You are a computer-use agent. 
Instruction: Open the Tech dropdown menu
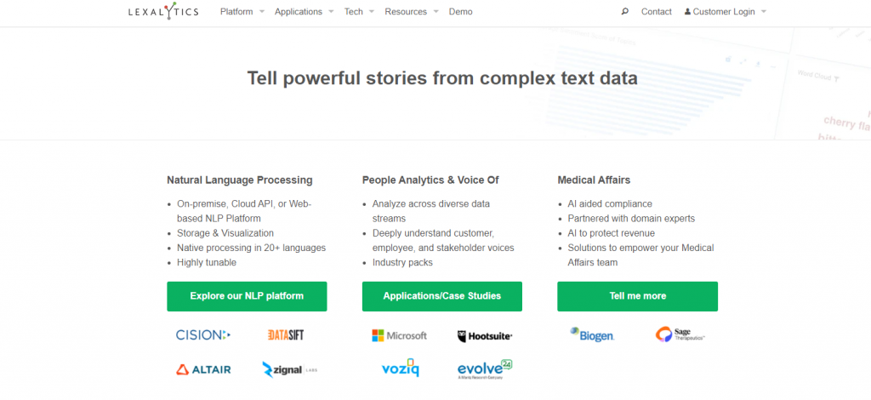click(358, 12)
